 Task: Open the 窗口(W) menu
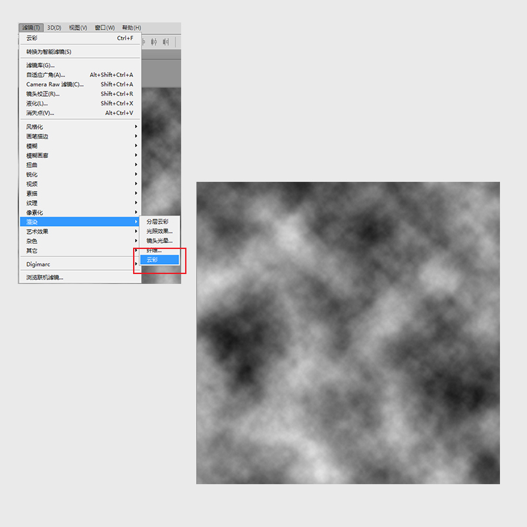coord(105,28)
